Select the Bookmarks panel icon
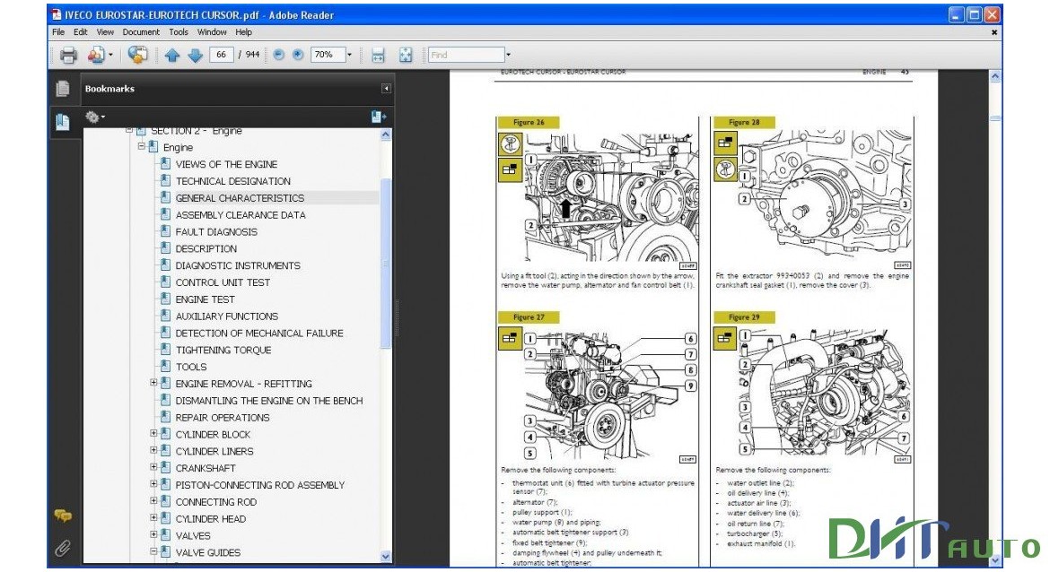The height and width of the screenshot is (572, 1050). point(62,121)
